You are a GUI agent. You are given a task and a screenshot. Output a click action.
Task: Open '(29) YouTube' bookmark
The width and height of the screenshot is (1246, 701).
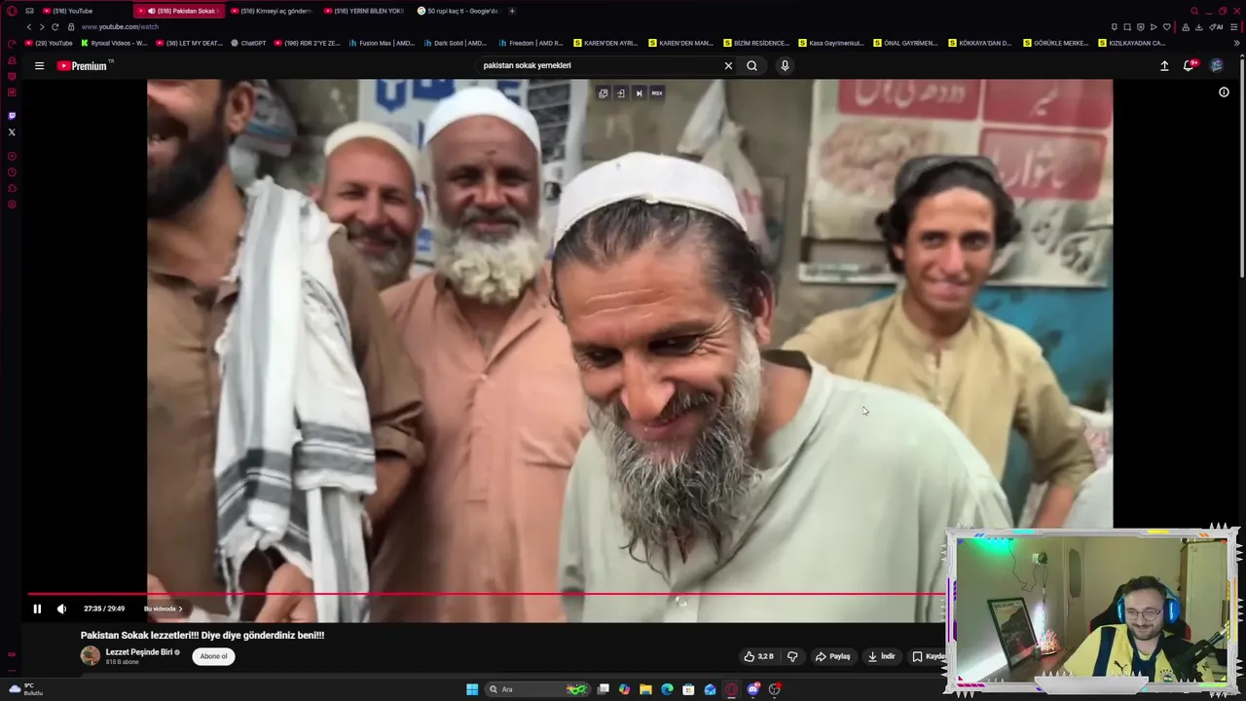(x=49, y=43)
